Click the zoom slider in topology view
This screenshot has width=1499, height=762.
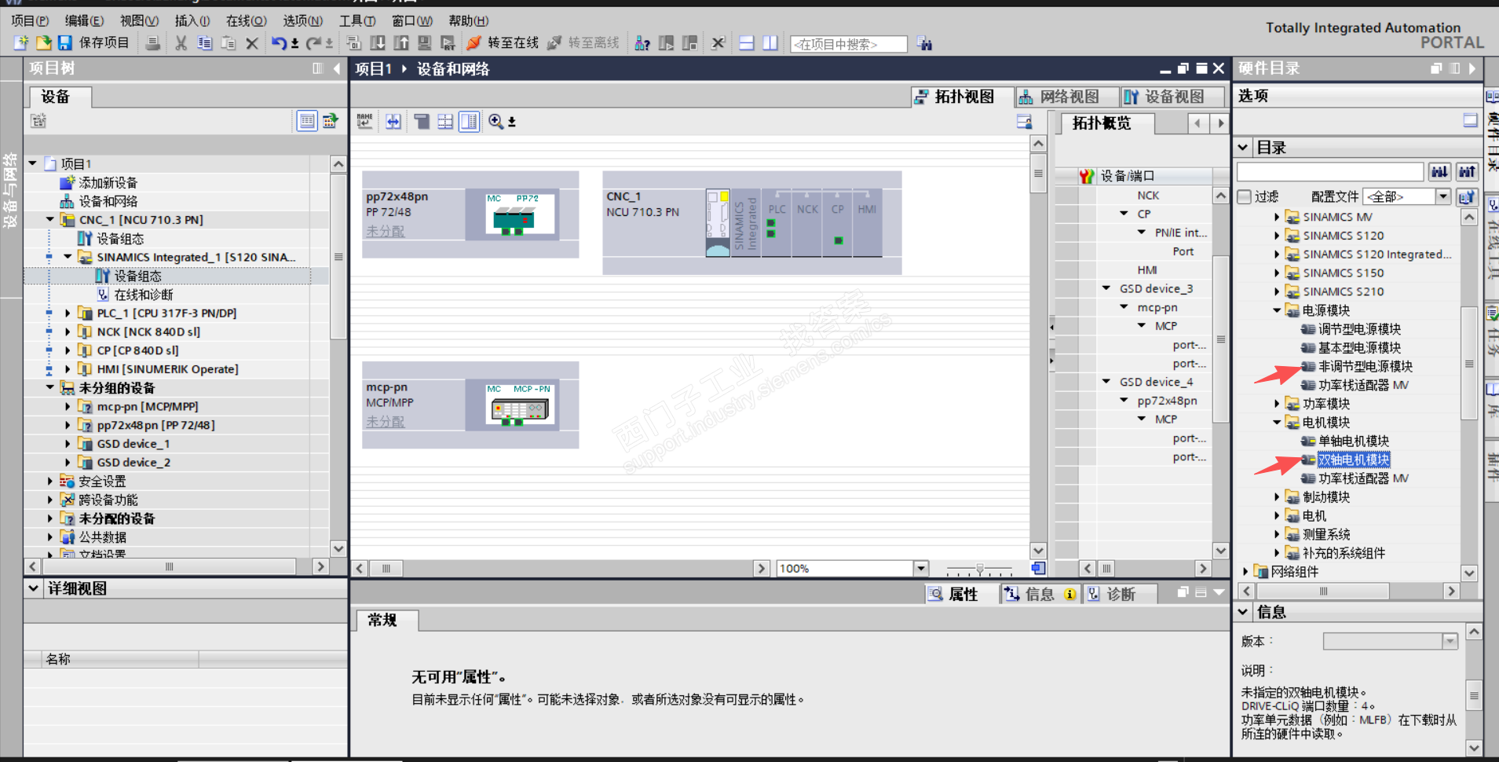coord(979,568)
